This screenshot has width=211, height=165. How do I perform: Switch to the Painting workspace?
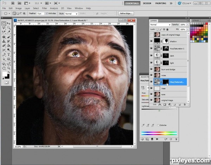pos(161,3)
